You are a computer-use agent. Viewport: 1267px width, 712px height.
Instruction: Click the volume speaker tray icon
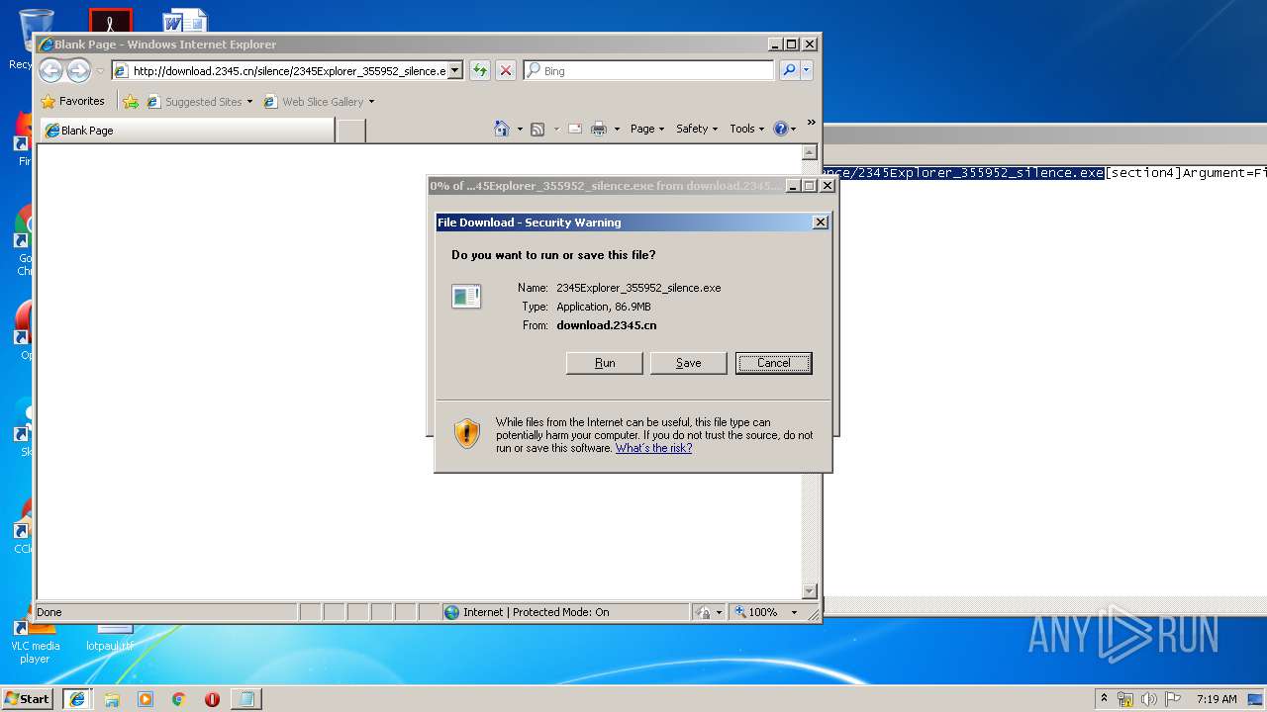1149,699
